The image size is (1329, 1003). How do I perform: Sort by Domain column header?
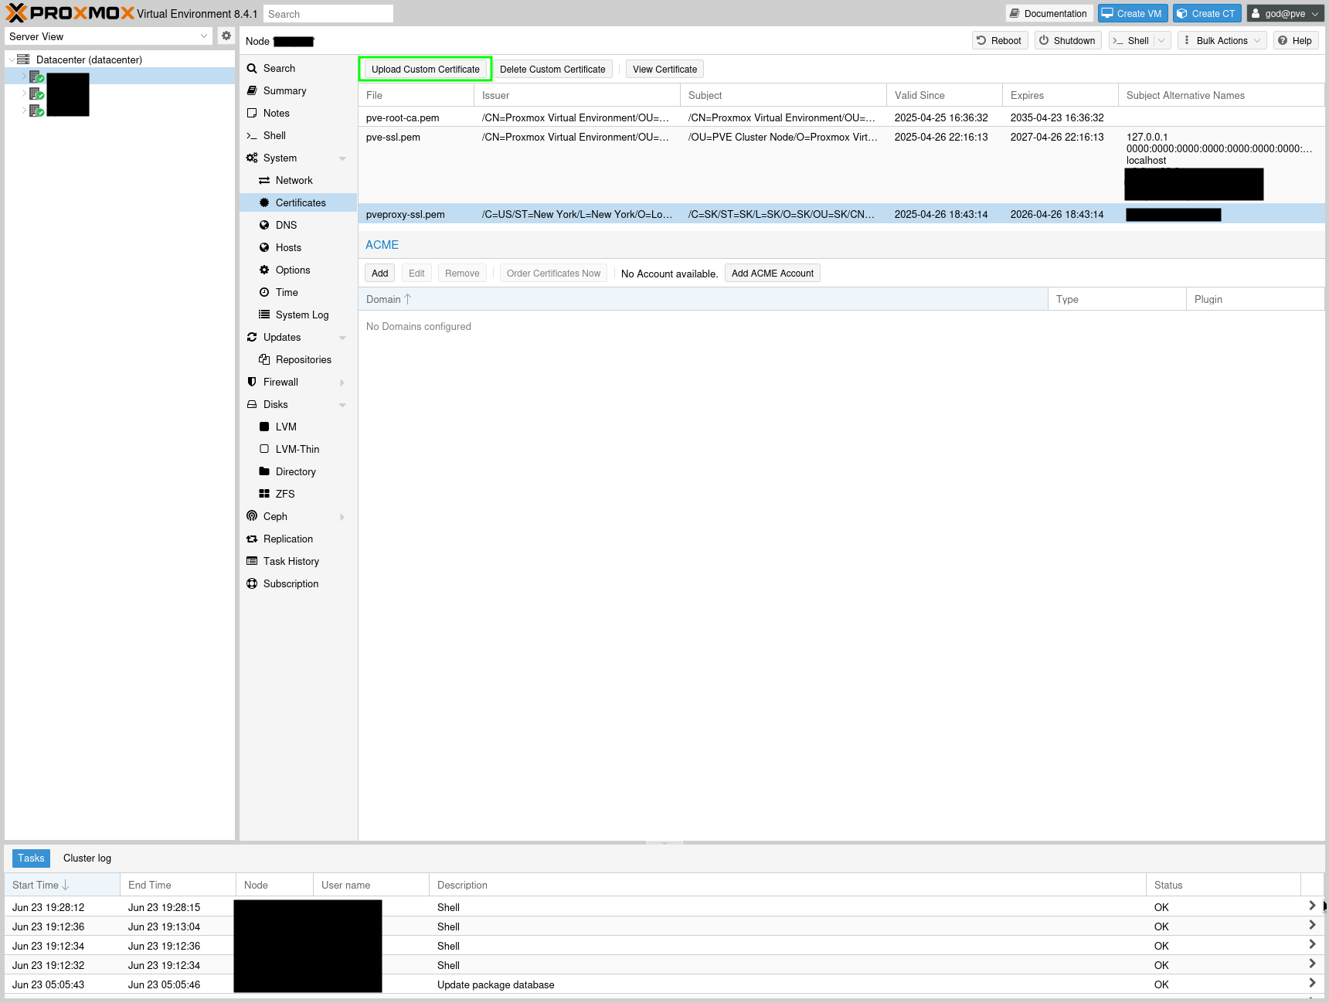click(x=703, y=299)
